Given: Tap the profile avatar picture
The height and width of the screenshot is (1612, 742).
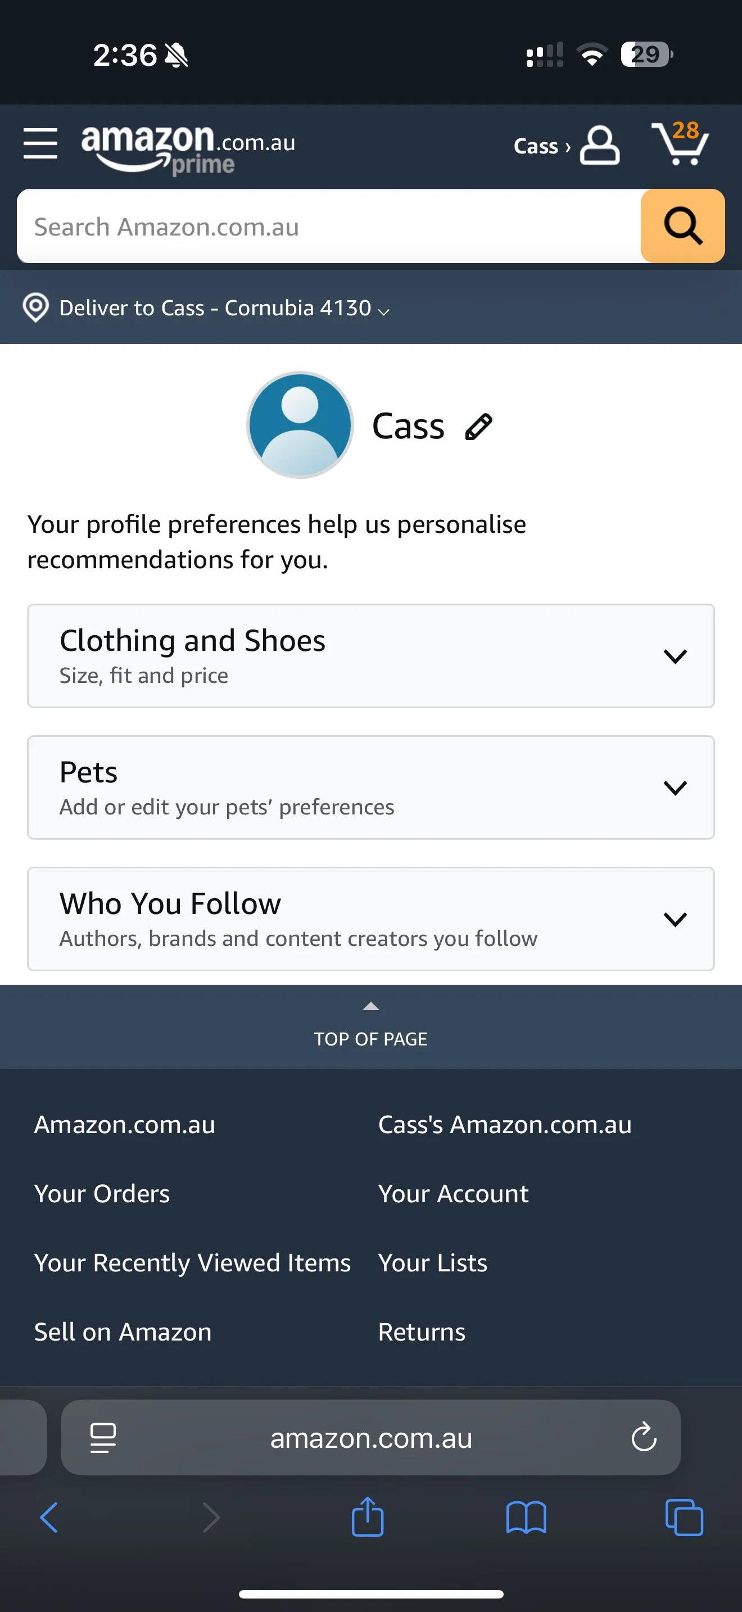Looking at the screenshot, I should (300, 425).
